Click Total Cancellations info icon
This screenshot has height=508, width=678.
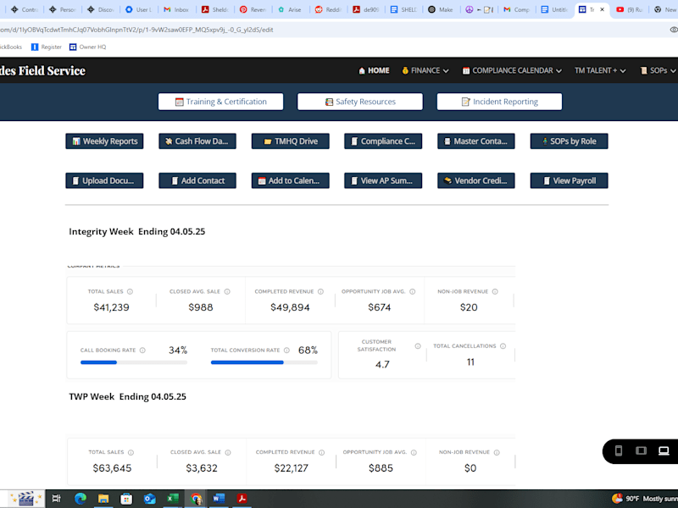(x=503, y=346)
